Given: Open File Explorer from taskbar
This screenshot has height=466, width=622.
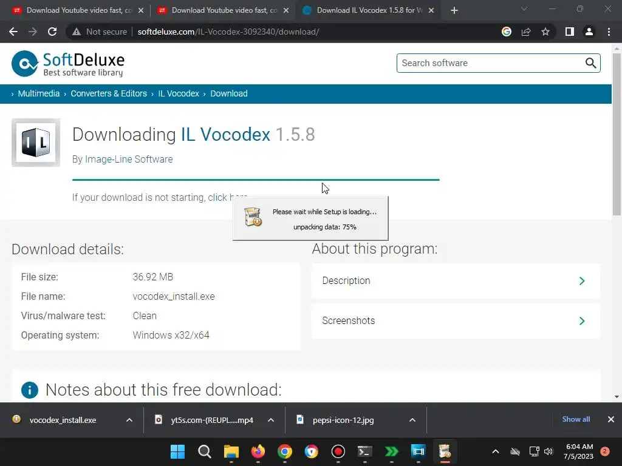Looking at the screenshot, I should click(231, 451).
